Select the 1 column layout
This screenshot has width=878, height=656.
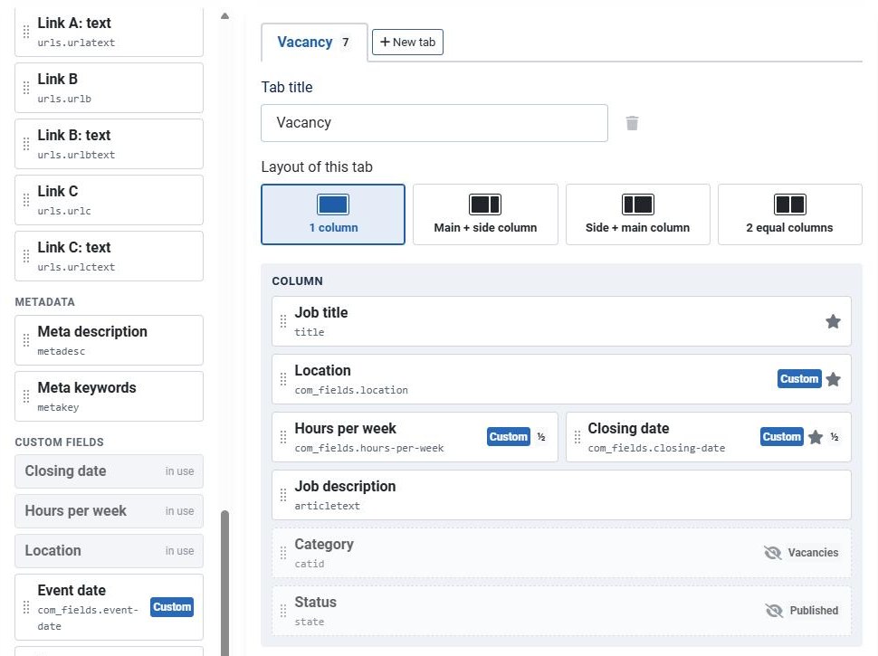333,214
